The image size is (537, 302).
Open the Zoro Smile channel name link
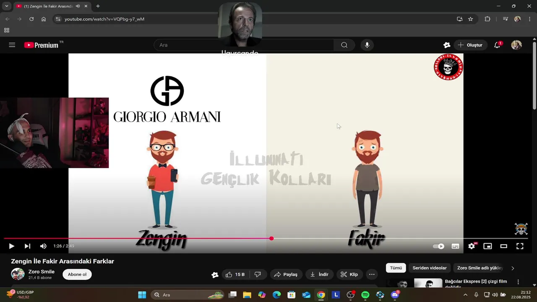(42, 272)
